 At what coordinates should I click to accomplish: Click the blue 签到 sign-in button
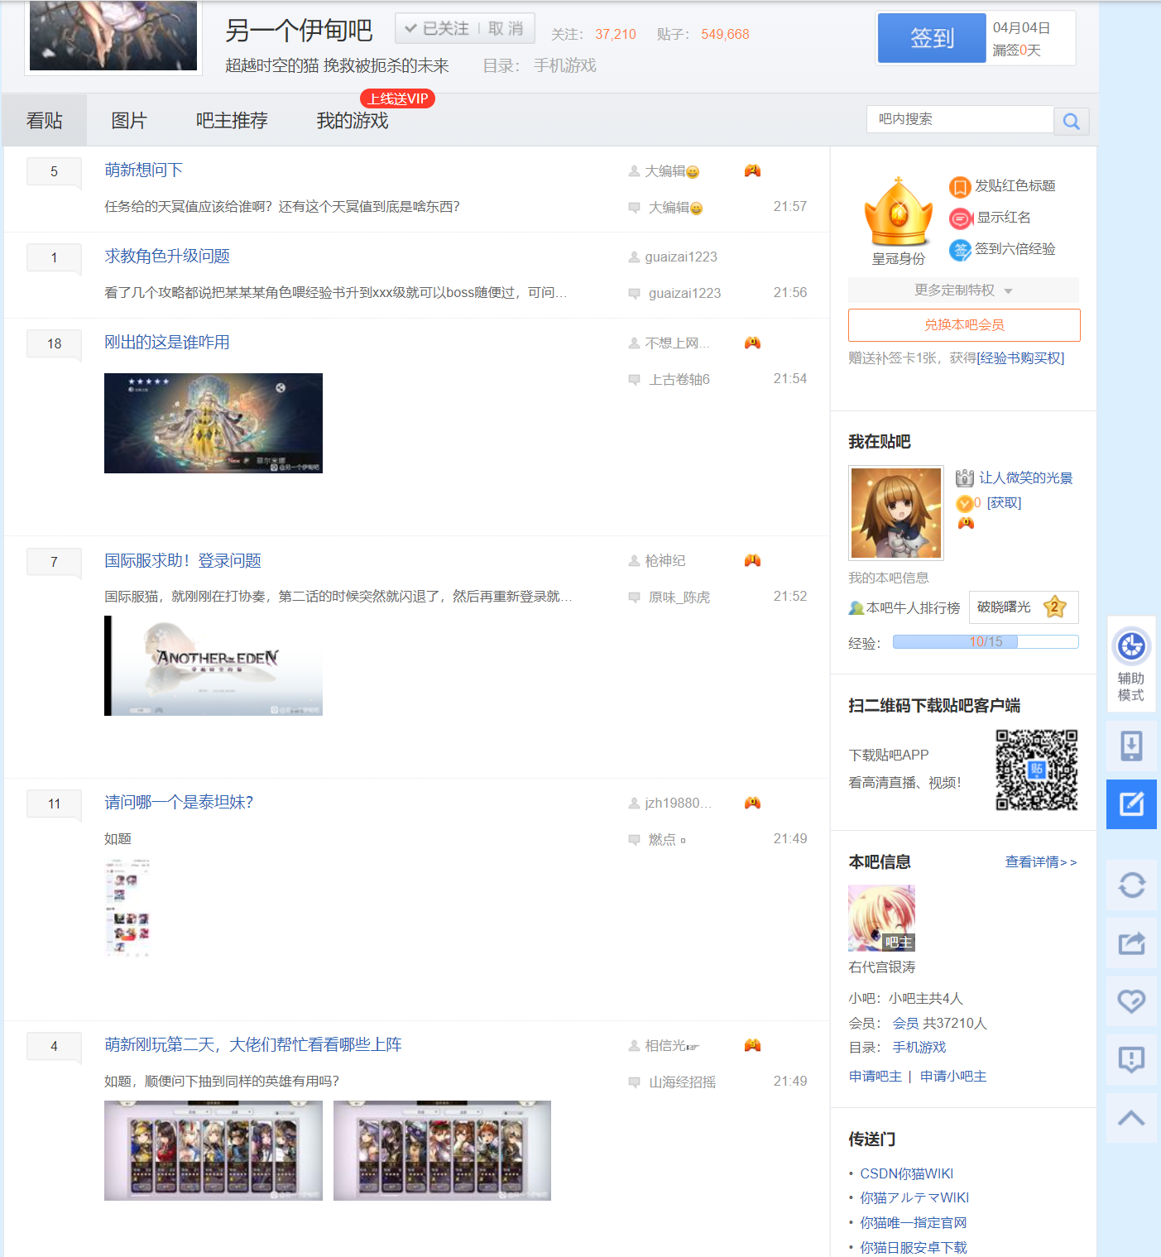click(932, 38)
